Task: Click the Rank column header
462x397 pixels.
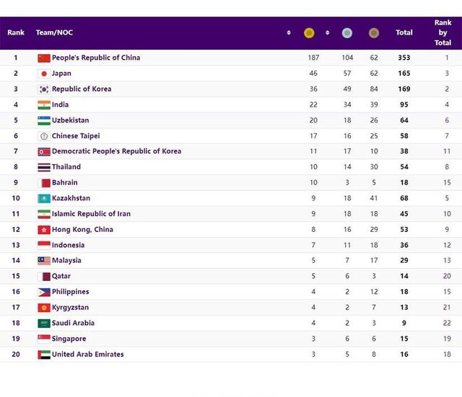Action: pos(16,32)
